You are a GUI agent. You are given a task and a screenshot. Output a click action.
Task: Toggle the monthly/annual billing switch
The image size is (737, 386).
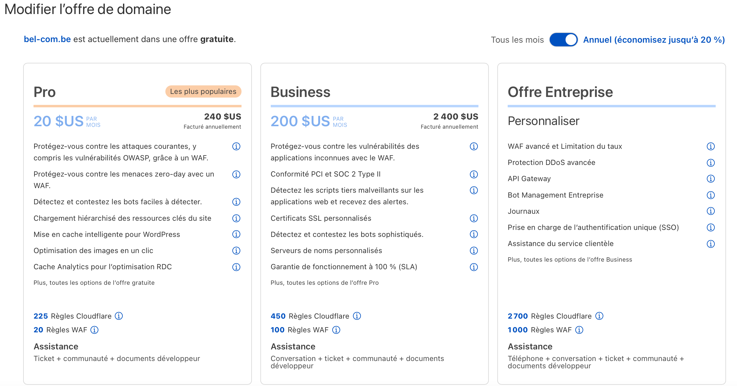point(563,40)
